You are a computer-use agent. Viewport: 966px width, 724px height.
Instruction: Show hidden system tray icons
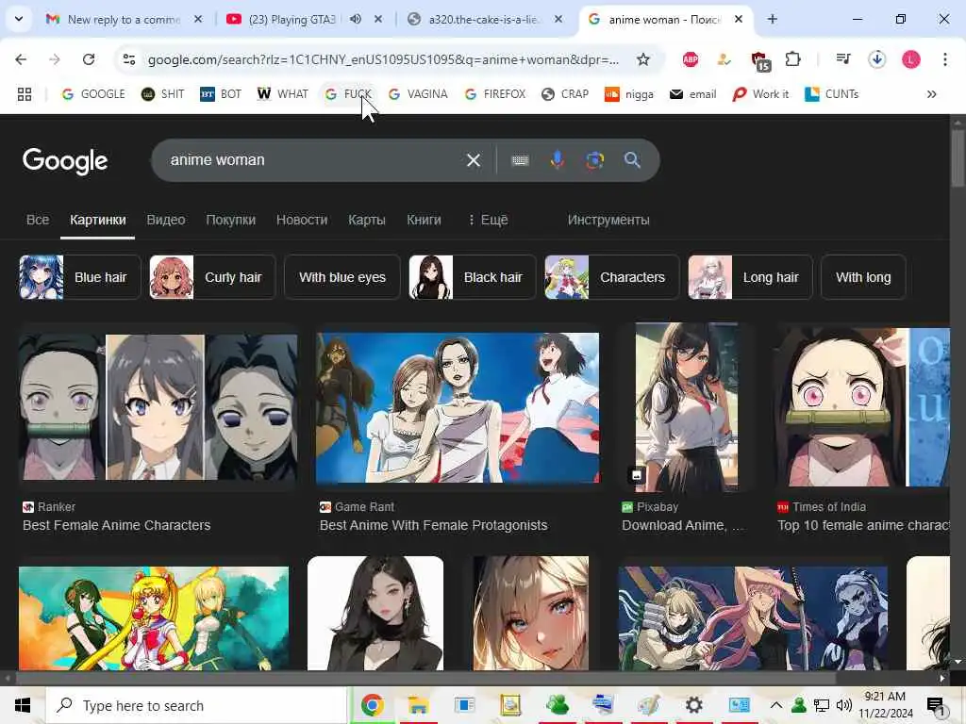tap(775, 705)
